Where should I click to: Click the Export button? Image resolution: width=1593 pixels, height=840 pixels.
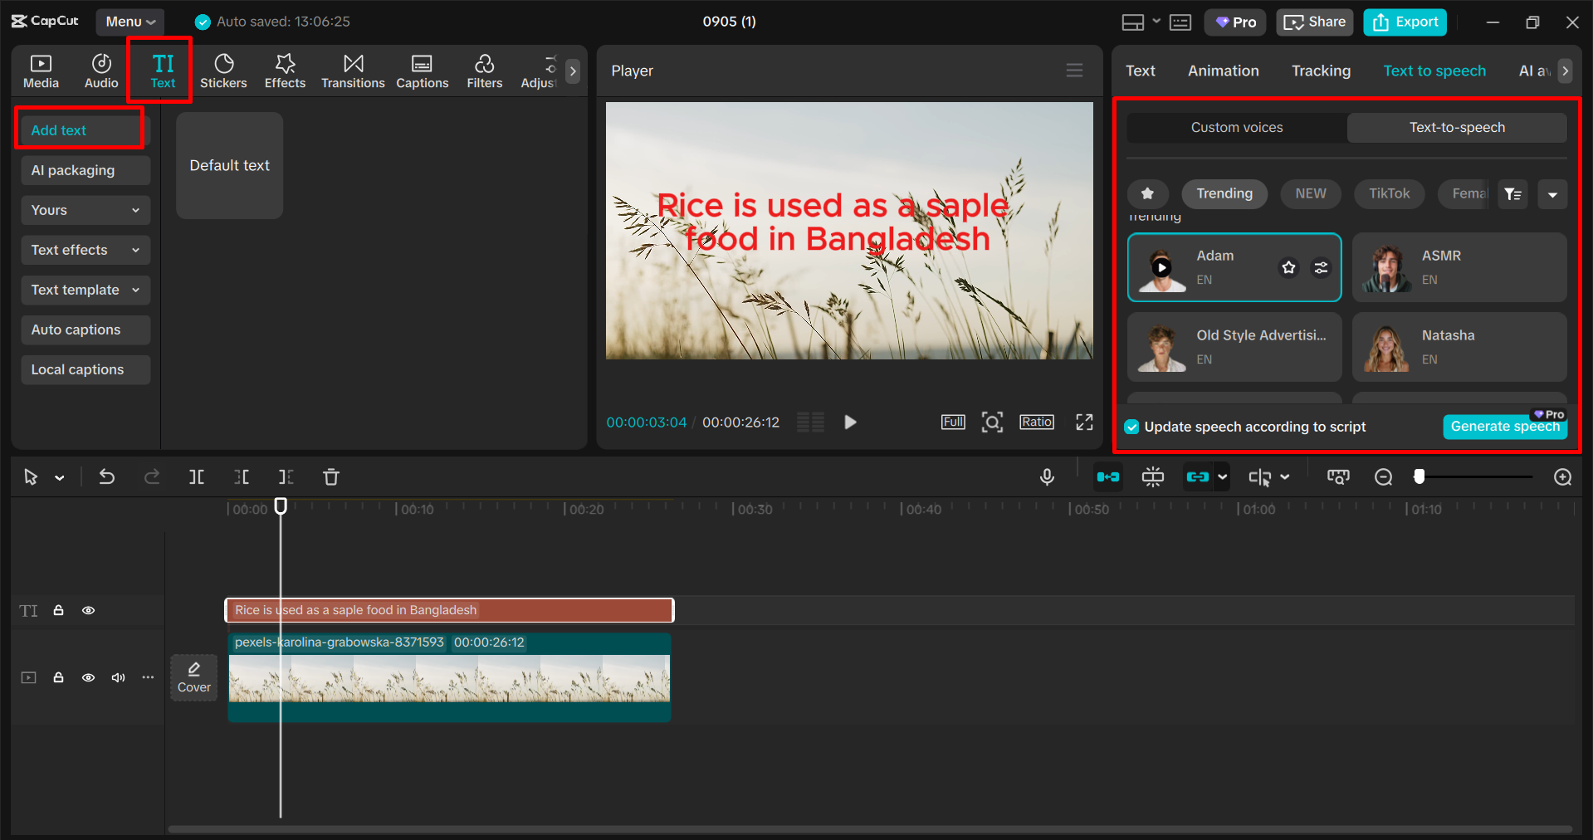tap(1405, 22)
